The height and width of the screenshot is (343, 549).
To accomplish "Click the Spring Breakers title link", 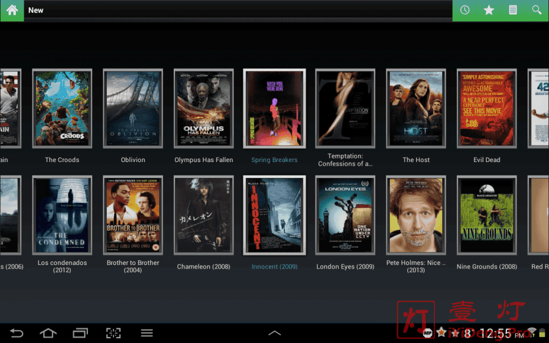I will click(x=274, y=160).
